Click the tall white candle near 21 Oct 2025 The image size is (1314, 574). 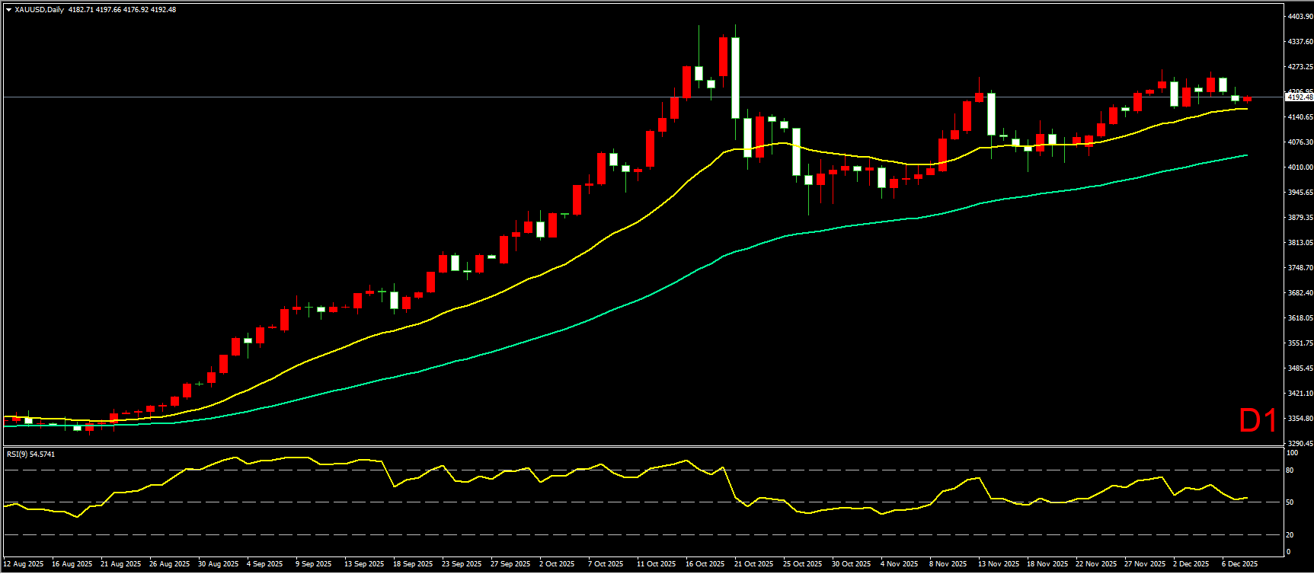pyautogui.click(x=735, y=78)
